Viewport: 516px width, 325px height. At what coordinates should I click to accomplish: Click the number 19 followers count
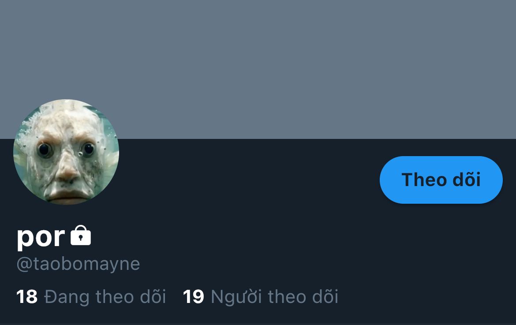pos(194,296)
